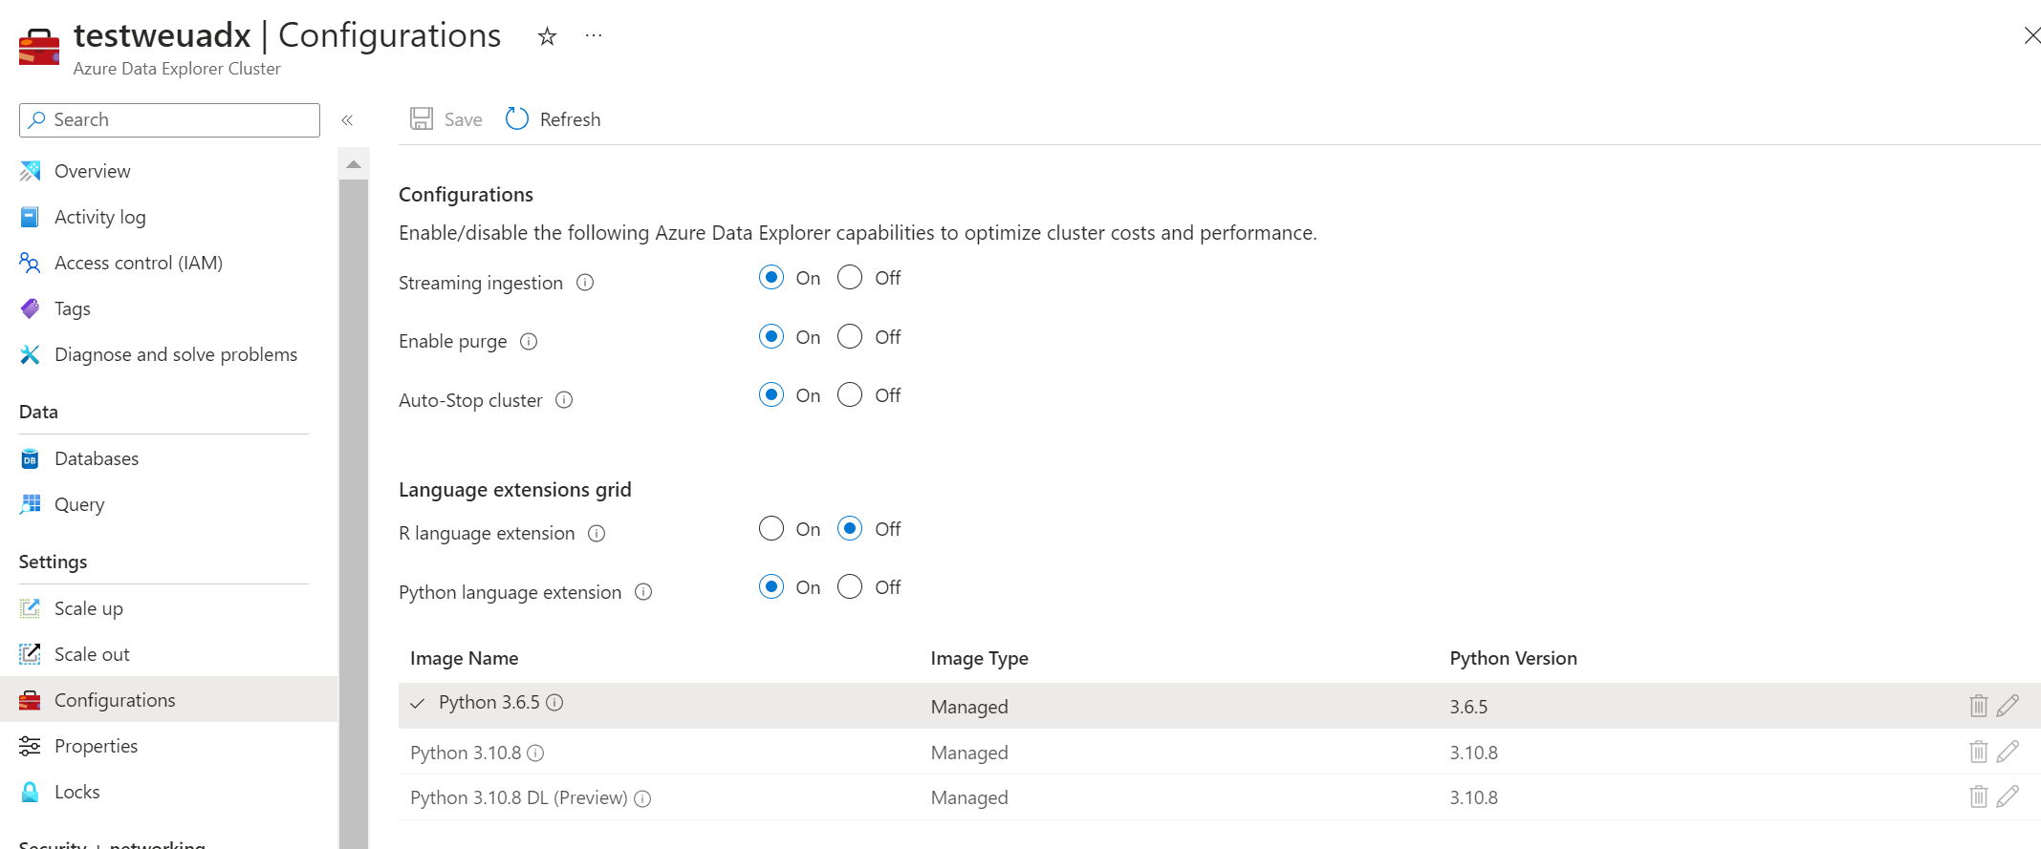
Task: Click the Refresh icon in the toolbar
Action: (x=517, y=118)
